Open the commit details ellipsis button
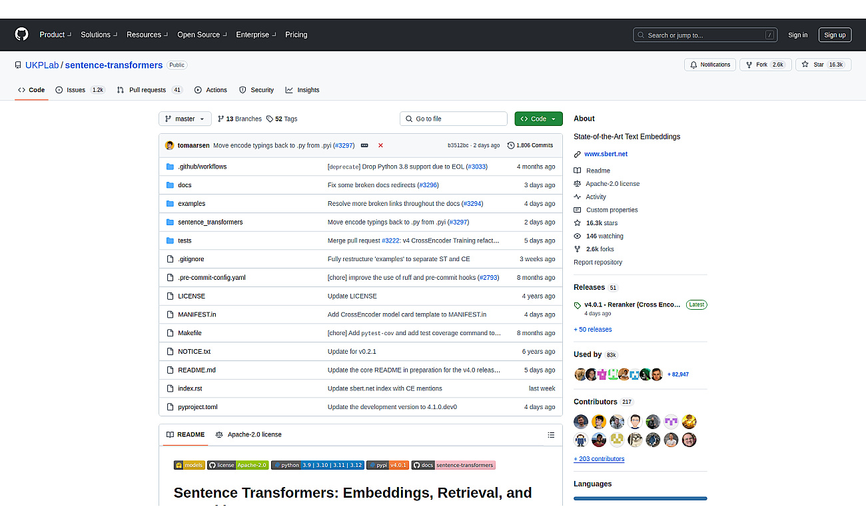Image resolution: width=866 pixels, height=525 pixels. pyautogui.click(x=364, y=145)
